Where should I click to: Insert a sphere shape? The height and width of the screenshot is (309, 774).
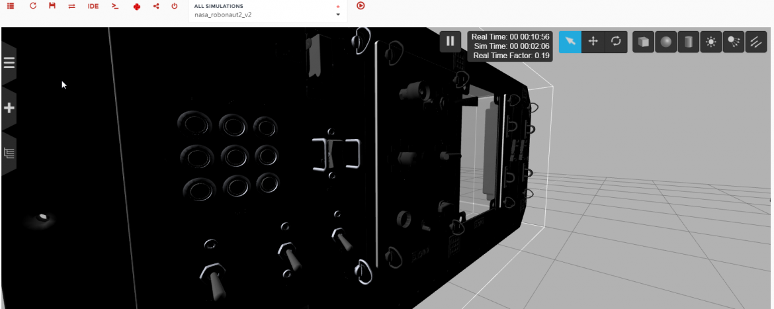point(666,42)
